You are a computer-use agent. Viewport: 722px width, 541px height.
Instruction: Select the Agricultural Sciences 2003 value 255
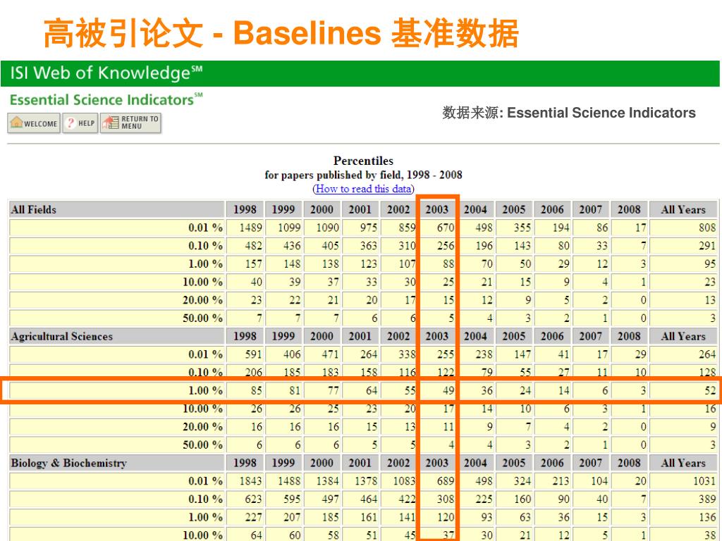click(x=446, y=354)
